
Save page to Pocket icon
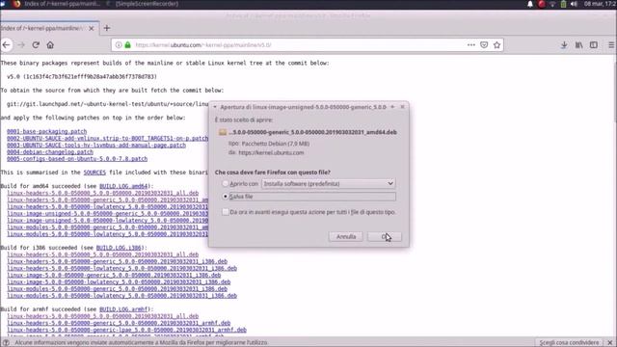(484, 45)
